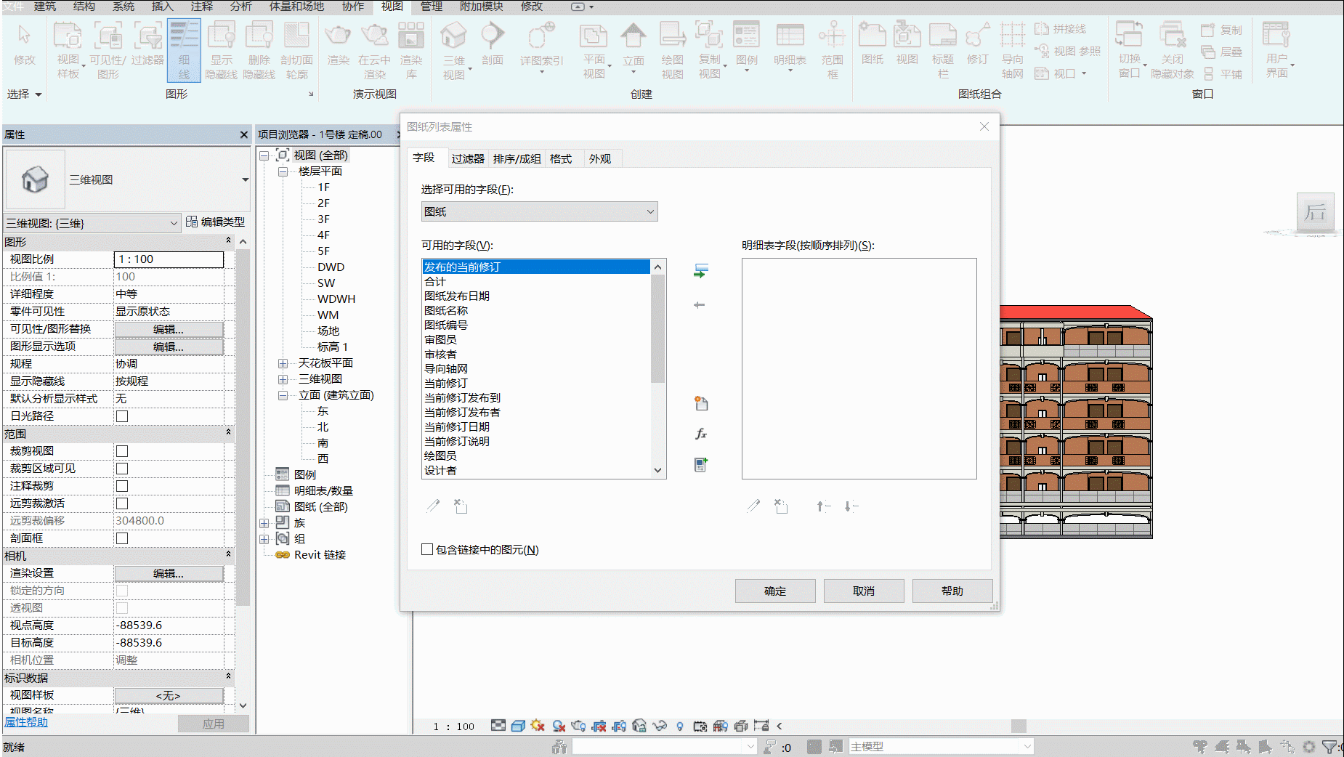1344x757 pixels.
Task: Click the calculated value fx icon
Action: pos(701,434)
